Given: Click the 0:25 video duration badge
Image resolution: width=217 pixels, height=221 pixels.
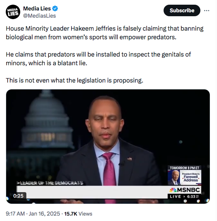Looking at the screenshot, I should [x=18, y=196].
